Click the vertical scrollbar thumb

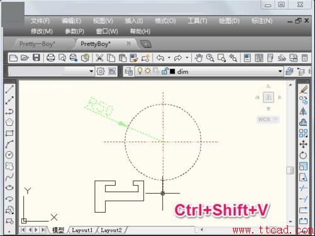[290, 170]
